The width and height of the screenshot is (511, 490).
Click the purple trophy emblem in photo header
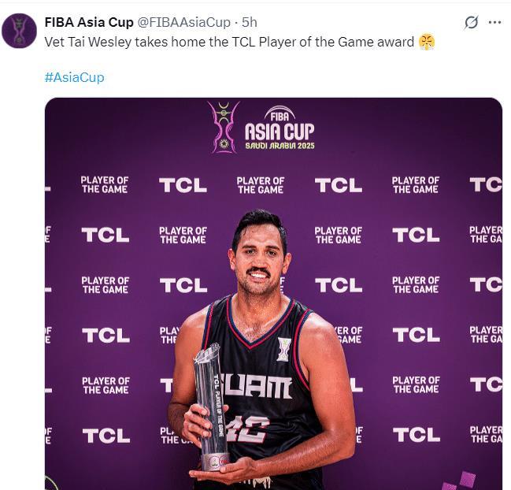coord(224,127)
